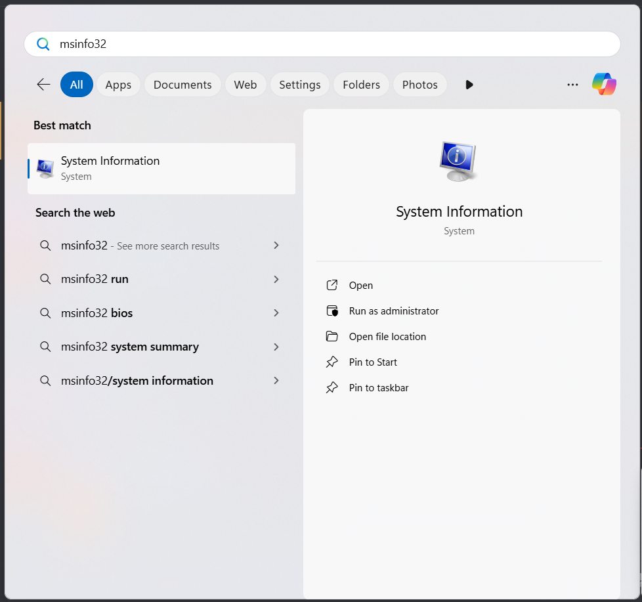642x602 pixels.
Task: Expand the msinfo32 run suggestion chevron
Action: pyautogui.click(x=276, y=279)
